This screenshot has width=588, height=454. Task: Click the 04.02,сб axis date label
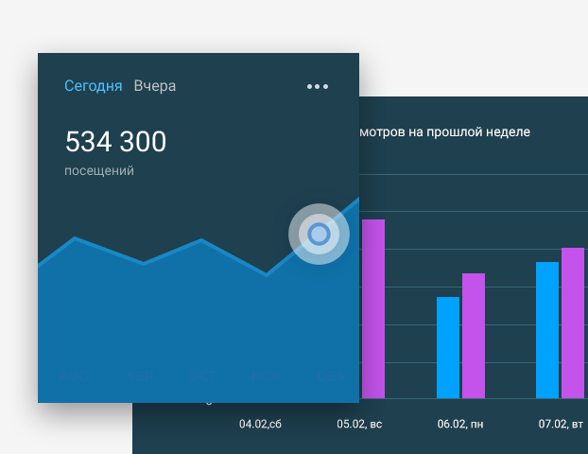pos(260,425)
